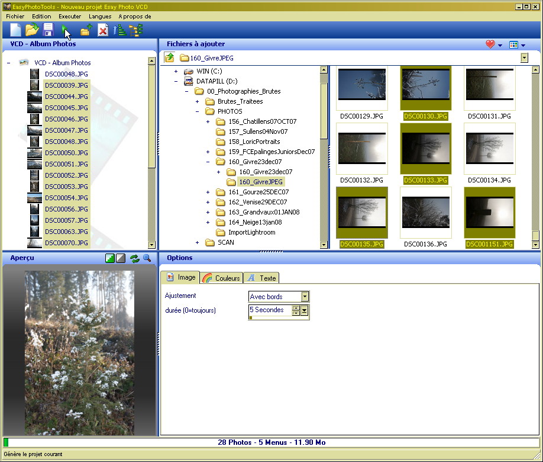Click the delete icon with red X

pos(103,30)
